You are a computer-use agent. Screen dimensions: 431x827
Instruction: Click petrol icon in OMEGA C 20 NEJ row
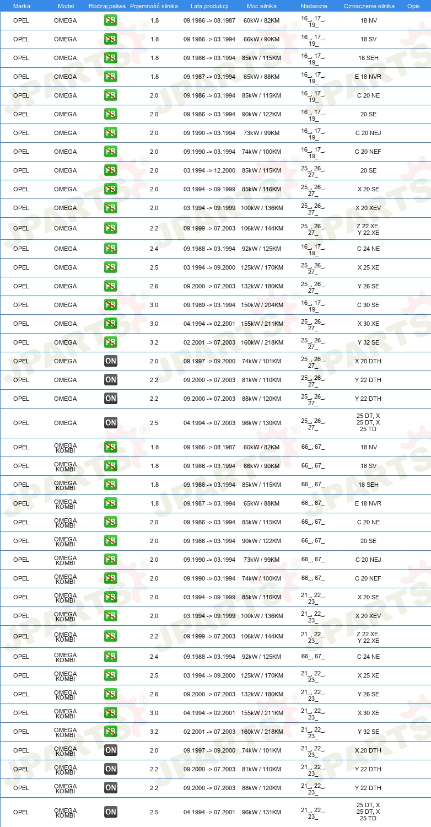[111, 133]
